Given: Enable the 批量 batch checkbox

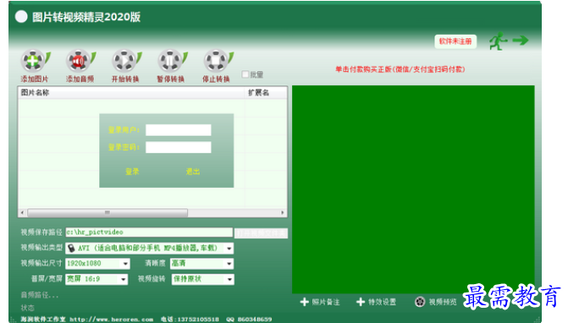Looking at the screenshot, I should [x=245, y=74].
